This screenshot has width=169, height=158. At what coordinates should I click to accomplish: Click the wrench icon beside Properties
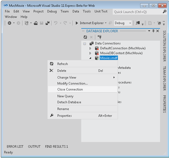(x=52, y=115)
